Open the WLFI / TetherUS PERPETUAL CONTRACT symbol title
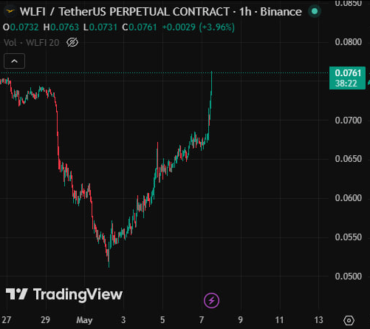This screenshot has width=370, height=329. 161,12
